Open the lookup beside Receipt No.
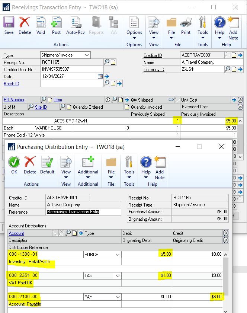 pos(107,62)
